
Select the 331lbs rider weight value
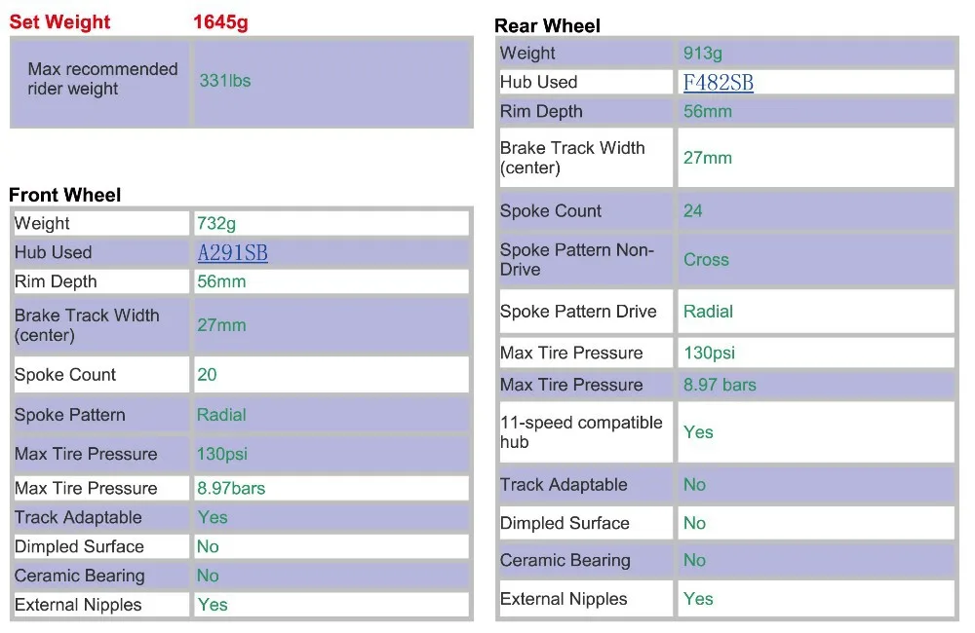point(225,81)
